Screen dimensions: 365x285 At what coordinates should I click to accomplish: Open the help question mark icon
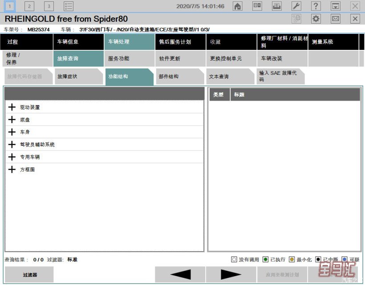(x=316, y=6)
